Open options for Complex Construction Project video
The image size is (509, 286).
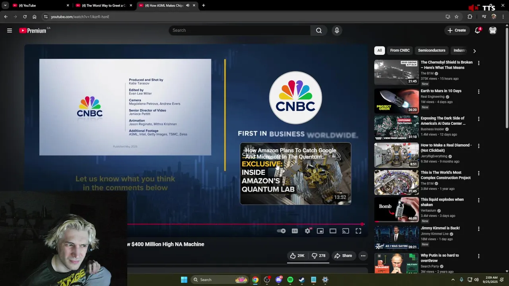479,173
